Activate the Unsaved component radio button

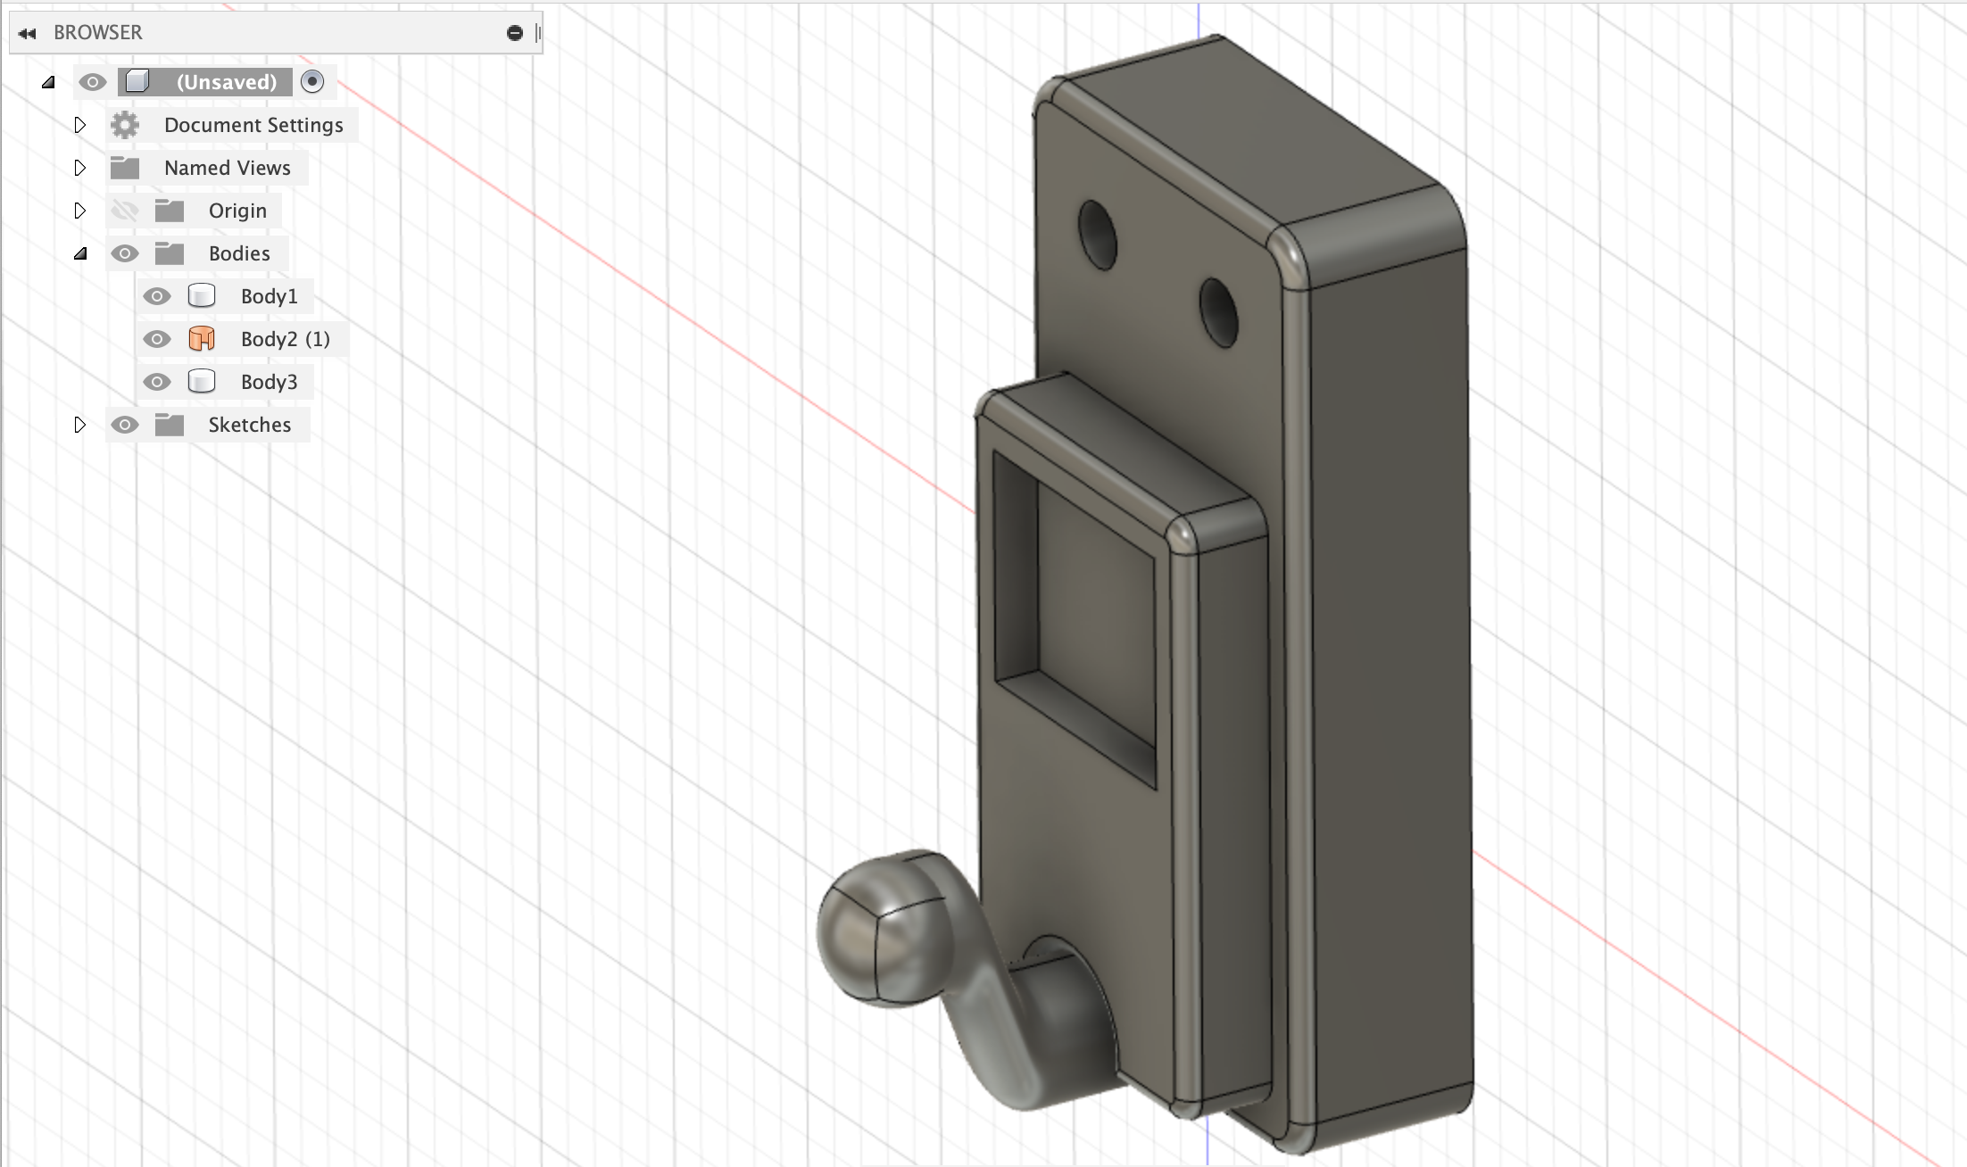(312, 82)
